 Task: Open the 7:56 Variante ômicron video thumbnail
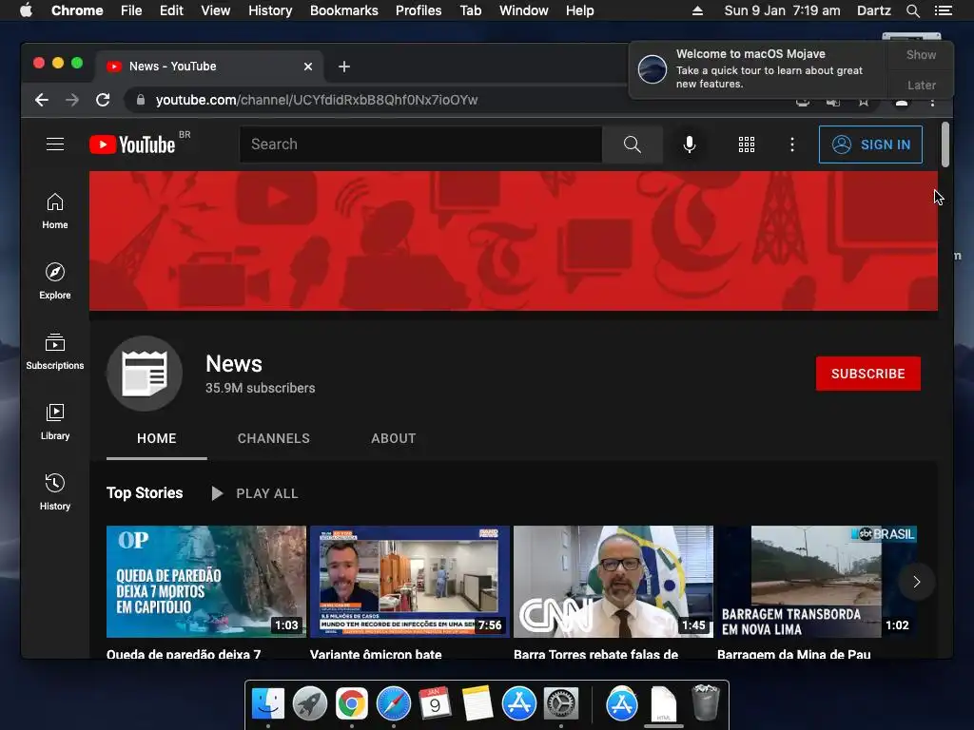coord(409,582)
